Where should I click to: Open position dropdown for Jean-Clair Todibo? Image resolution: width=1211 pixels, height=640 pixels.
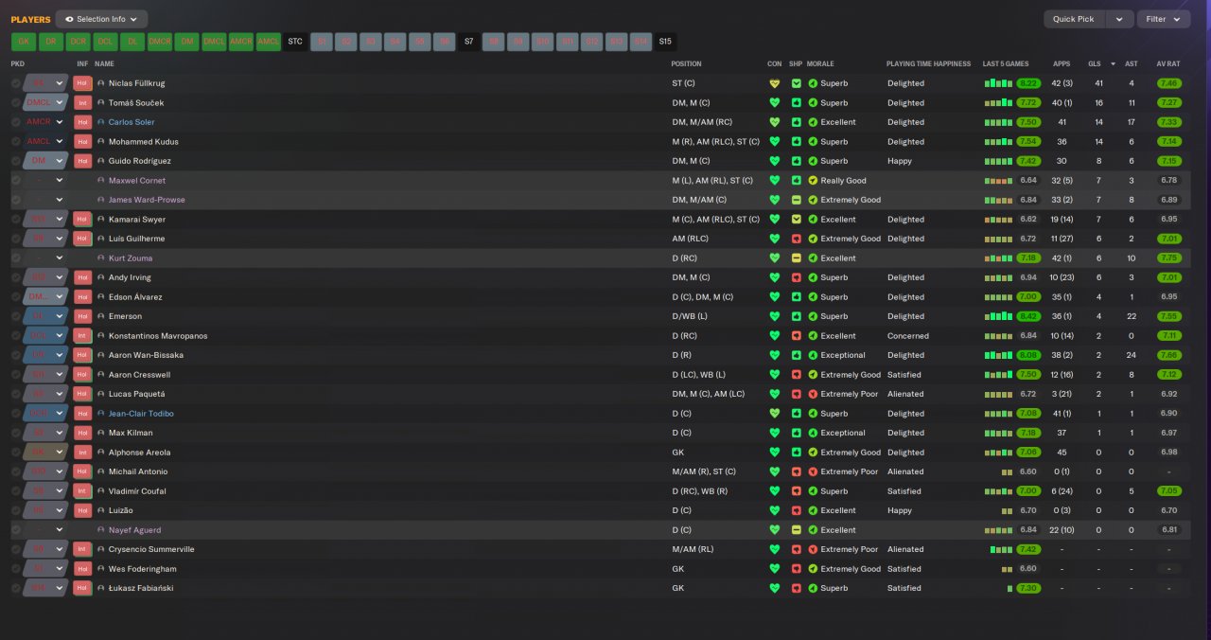tap(45, 414)
